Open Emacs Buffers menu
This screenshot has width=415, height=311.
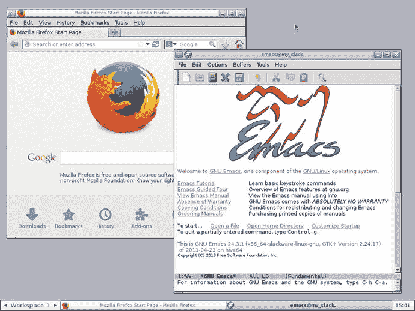(242, 65)
